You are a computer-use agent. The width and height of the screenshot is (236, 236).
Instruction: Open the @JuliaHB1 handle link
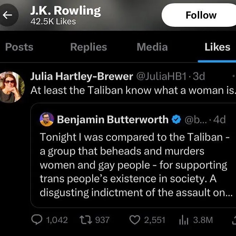(x=162, y=76)
